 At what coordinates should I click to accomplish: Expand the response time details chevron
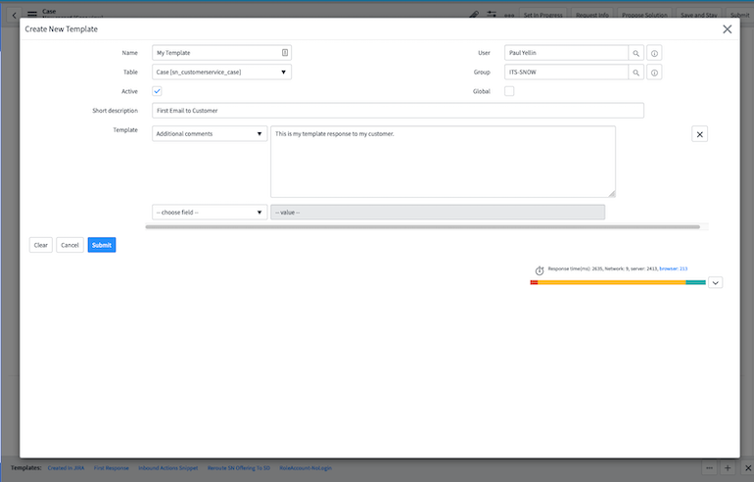[715, 282]
